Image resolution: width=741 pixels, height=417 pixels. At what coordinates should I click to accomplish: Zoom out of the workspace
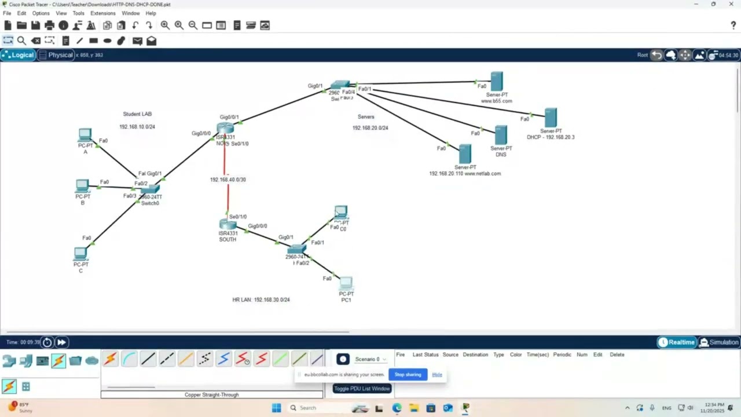pos(193,25)
